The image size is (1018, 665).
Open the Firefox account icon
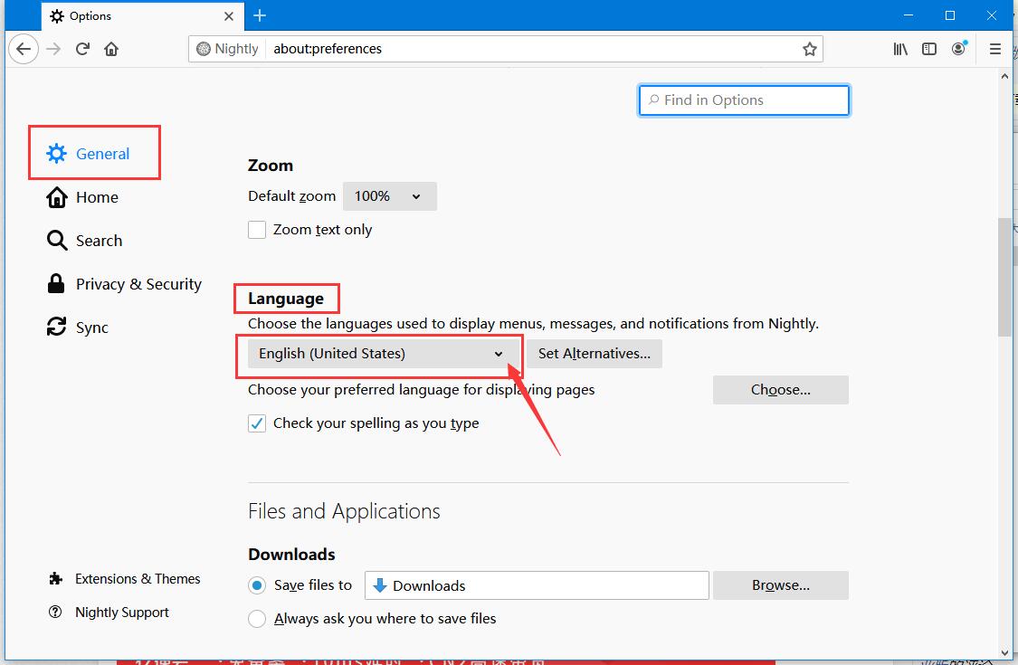click(959, 49)
